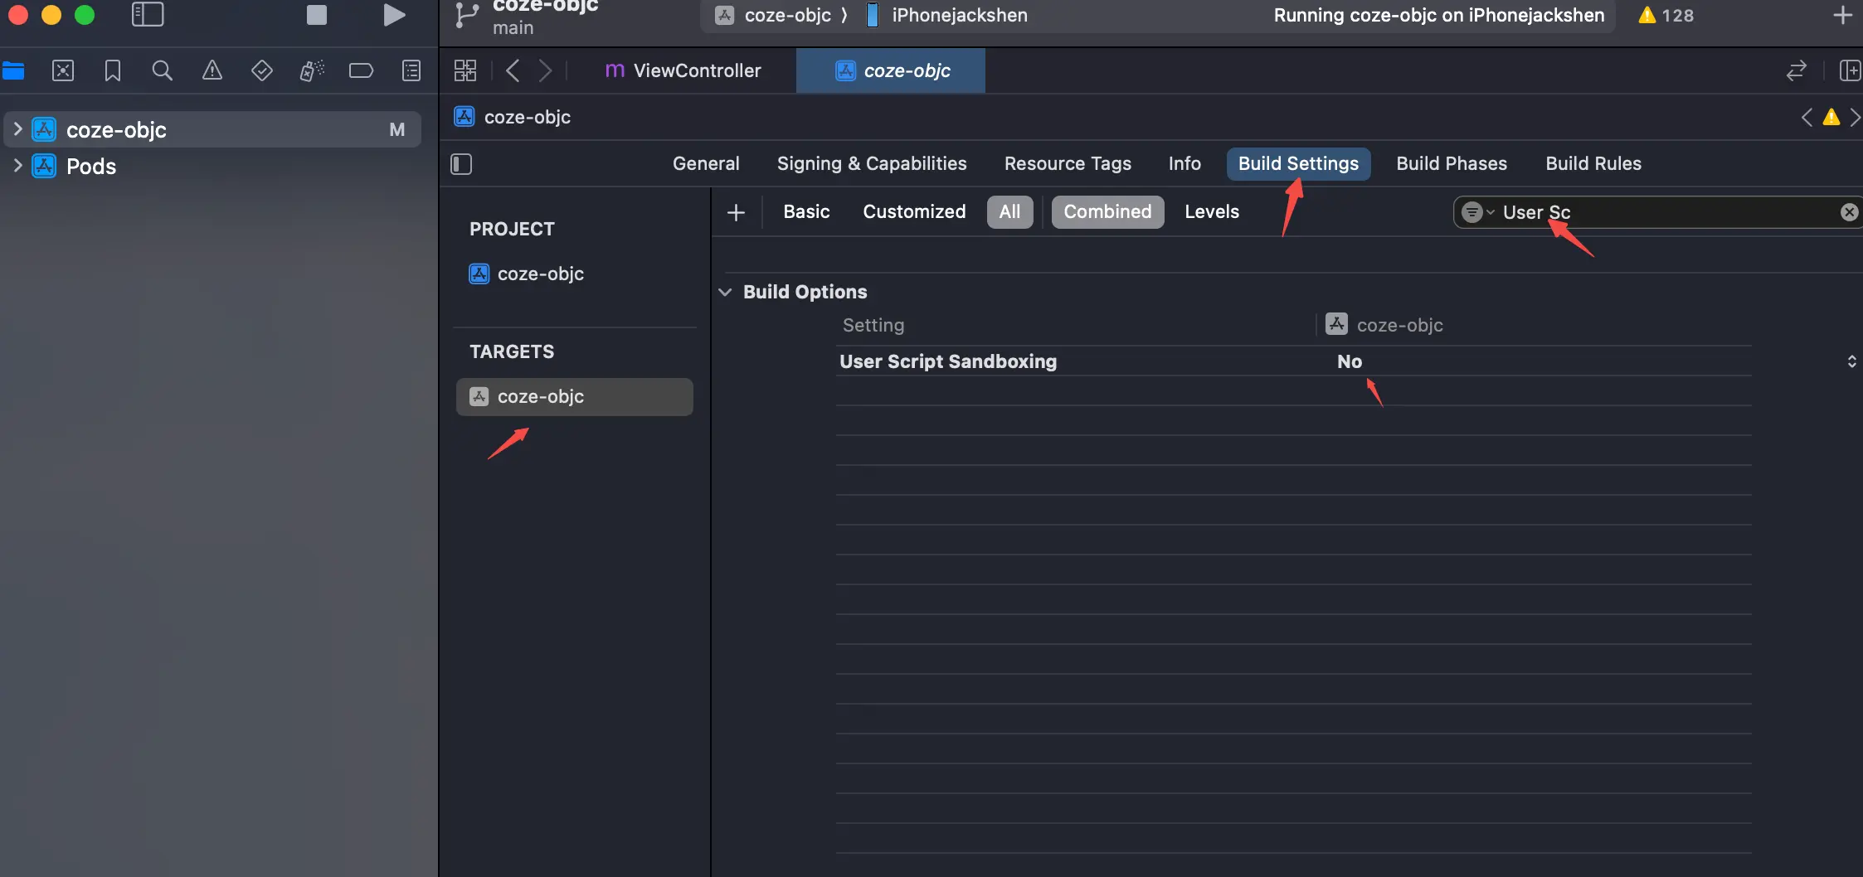
Task: Show Basic build settings
Action: (x=806, y=211)
